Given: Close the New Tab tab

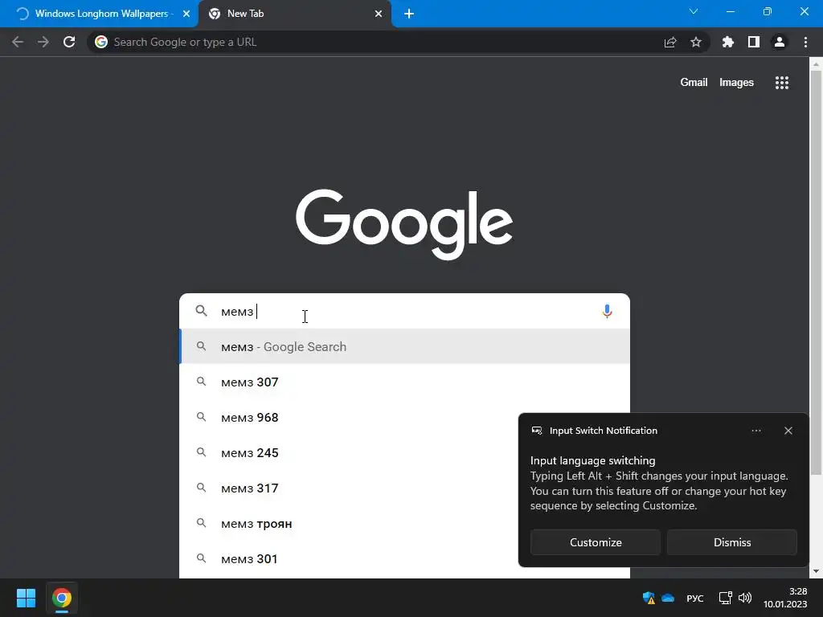Looking at the screenshot, I should [379, 14].
